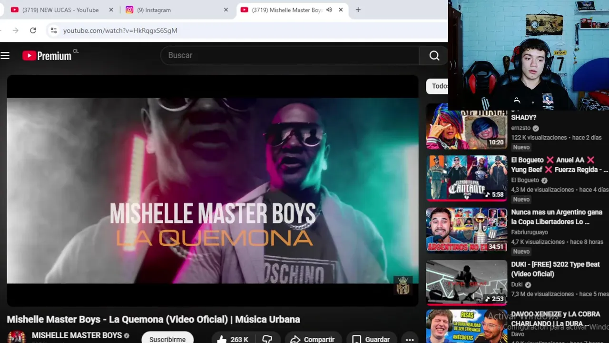
Task: Click the 4,3 M de visualizaciones text
Action: click(x=542, y=190)
